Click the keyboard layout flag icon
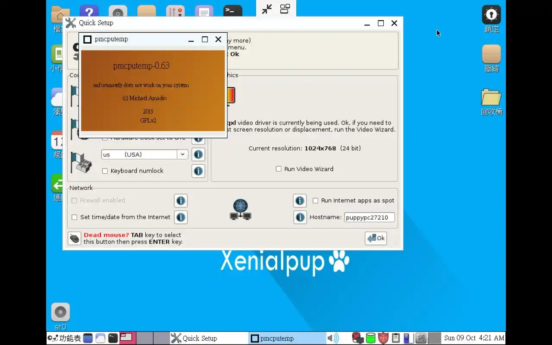This screenshot has height=345, width=552. [82, 163]
